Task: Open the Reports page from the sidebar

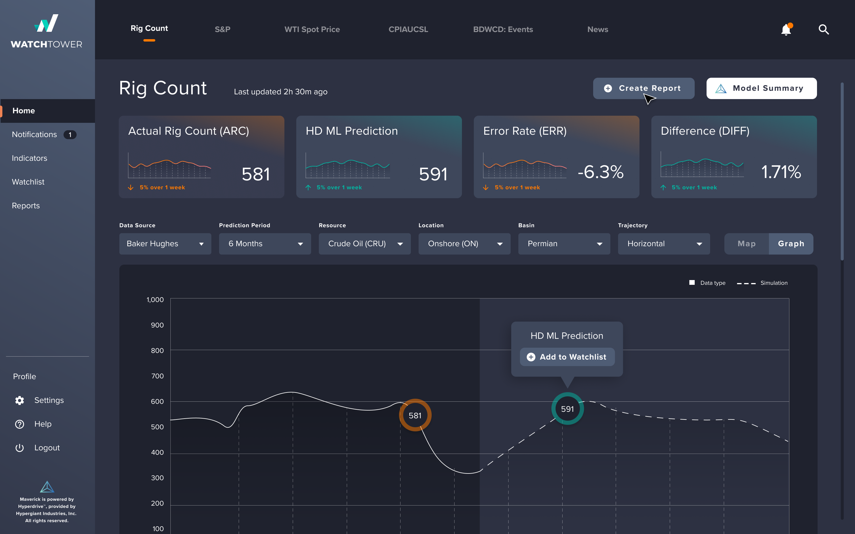Action: coord(26,205)
